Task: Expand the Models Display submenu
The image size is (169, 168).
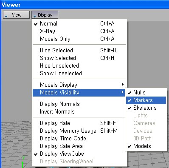Action: (x=79, y=85)
